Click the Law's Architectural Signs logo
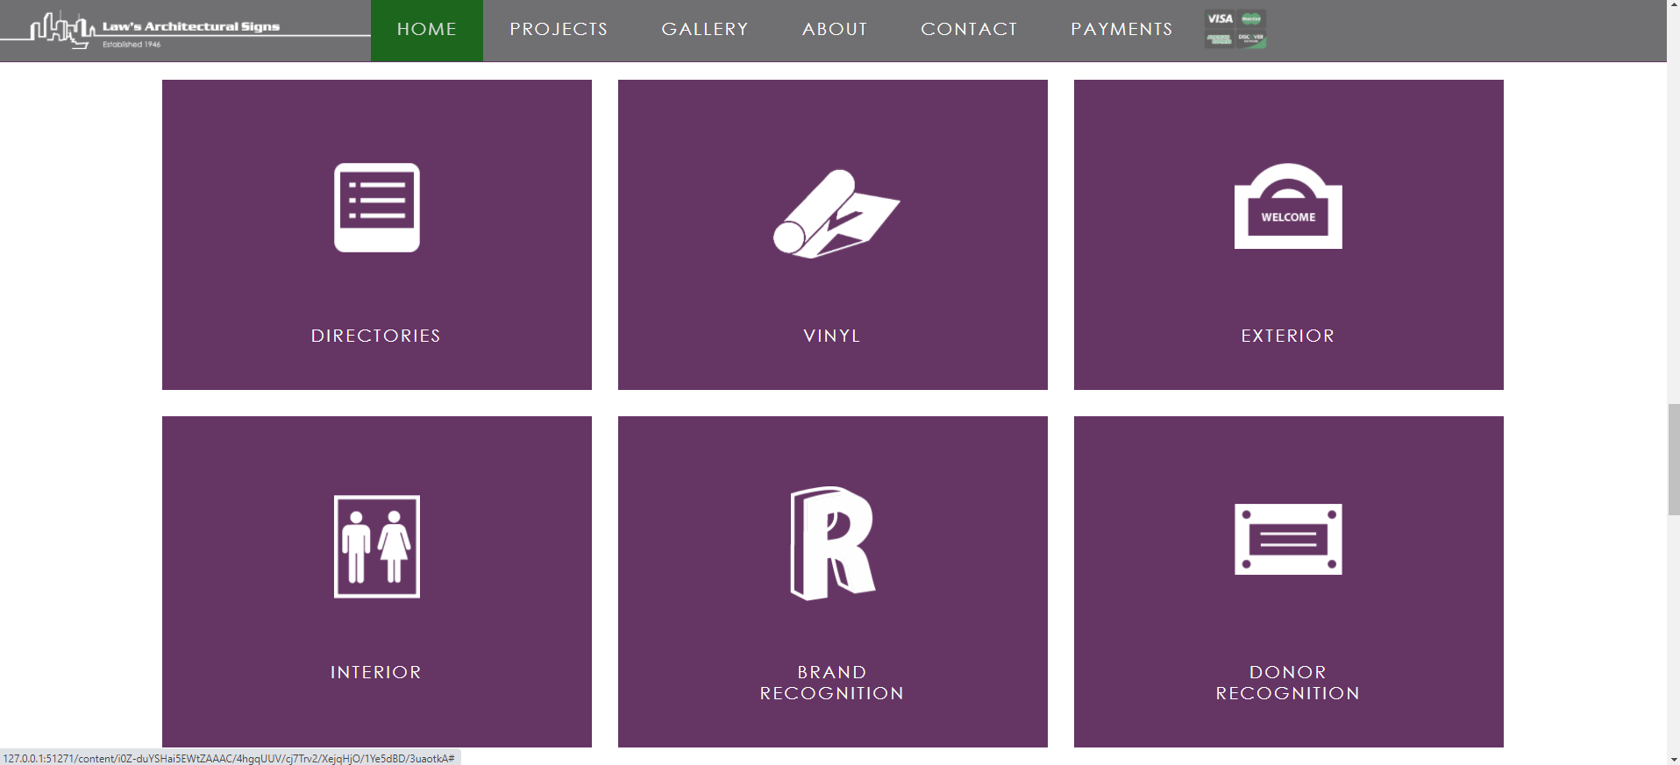 point(184,30)
